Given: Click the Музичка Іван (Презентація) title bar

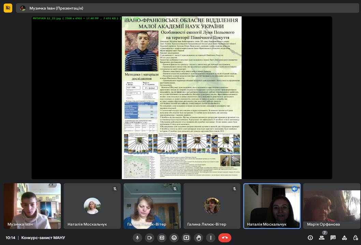Looking at the screenshot, I should tap(187, 8).
